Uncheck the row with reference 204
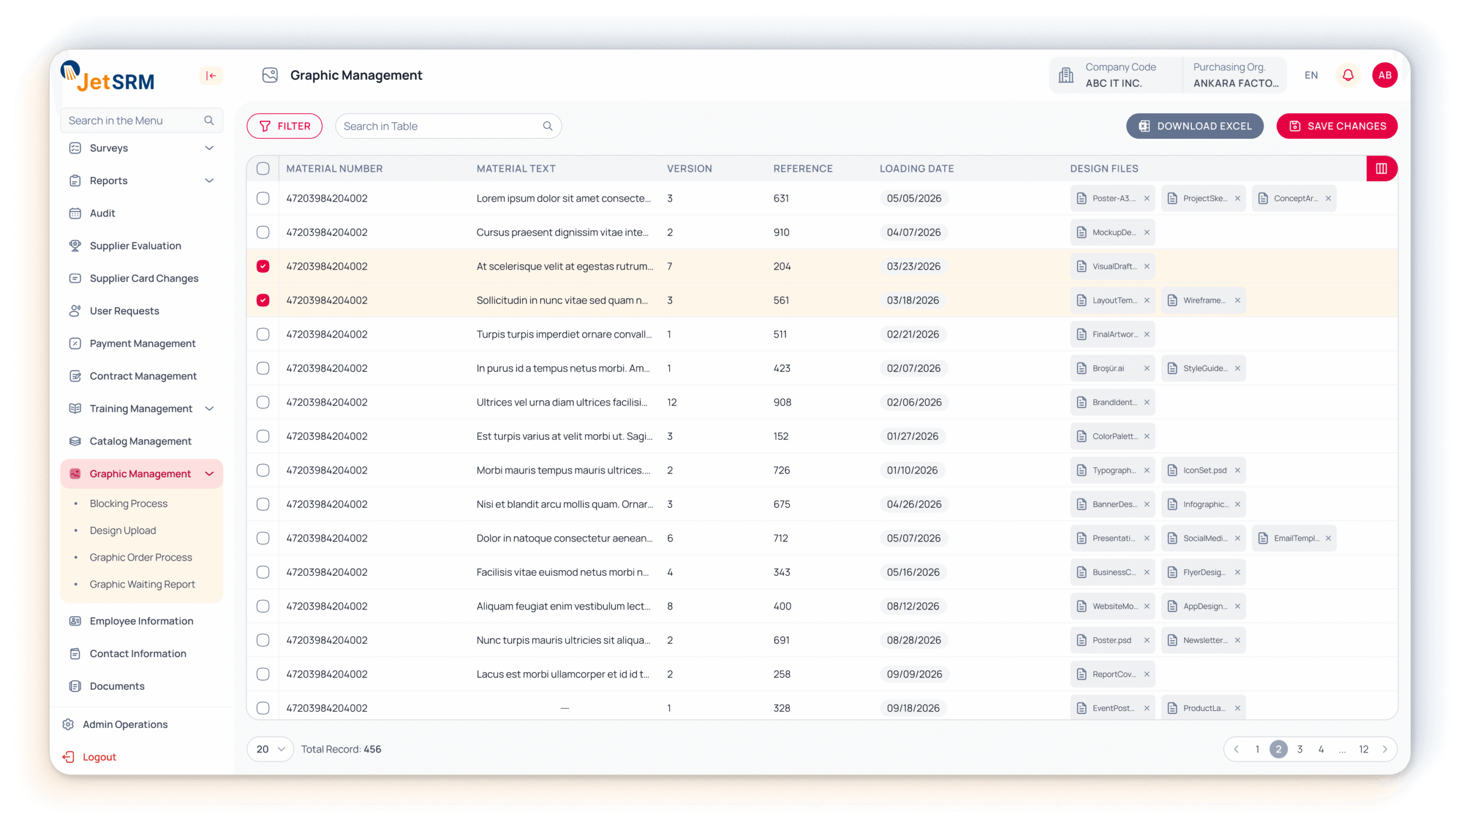 263,266
